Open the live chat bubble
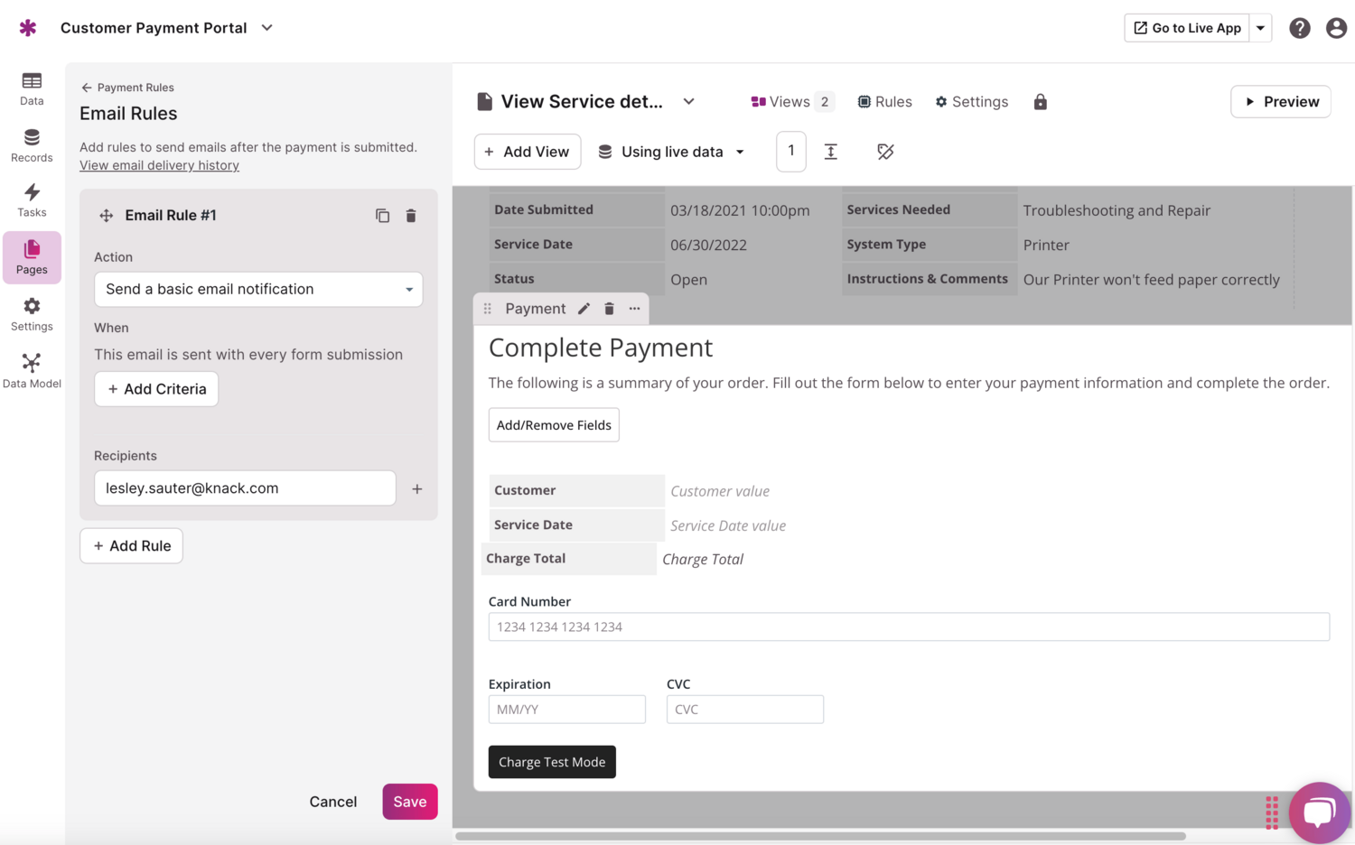The height and width of the screenshot is (845, 1355). point(1319,812)
